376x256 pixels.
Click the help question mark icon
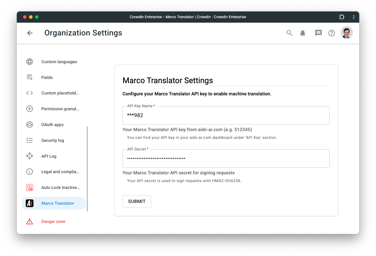332,33
